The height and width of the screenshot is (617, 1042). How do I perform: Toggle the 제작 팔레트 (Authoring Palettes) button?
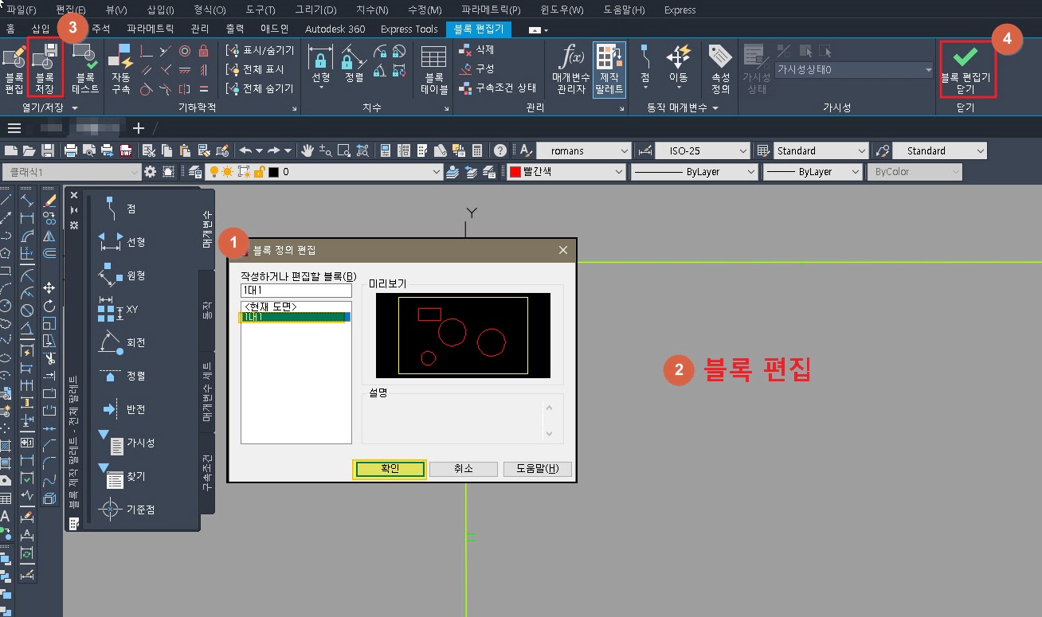(609, 68)
